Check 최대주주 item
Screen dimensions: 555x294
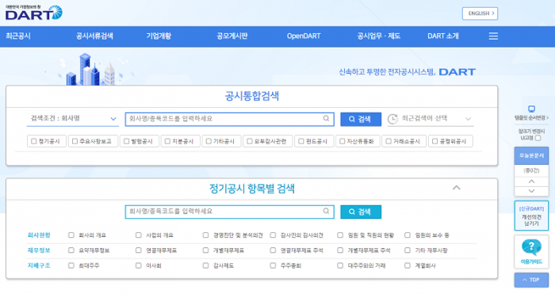pos(71,265)
